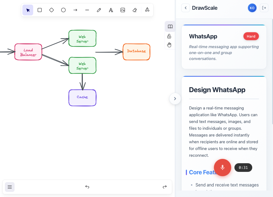Viewport: 273px width, 197px height.
Task: Select the Database box
Action: pos(136,52)
